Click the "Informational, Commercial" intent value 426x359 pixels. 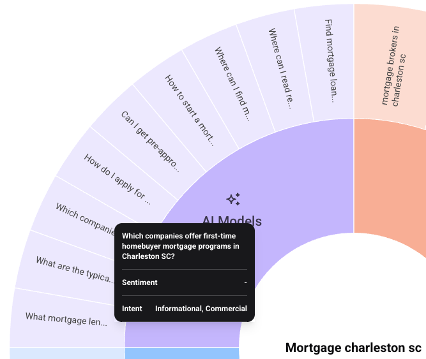point(201,309)
